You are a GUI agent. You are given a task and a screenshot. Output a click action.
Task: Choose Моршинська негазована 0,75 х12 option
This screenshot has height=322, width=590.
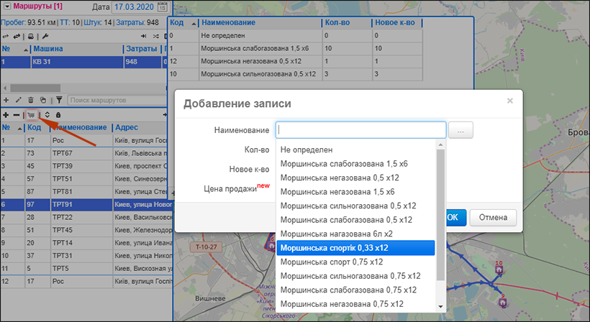tap(355, 304)
